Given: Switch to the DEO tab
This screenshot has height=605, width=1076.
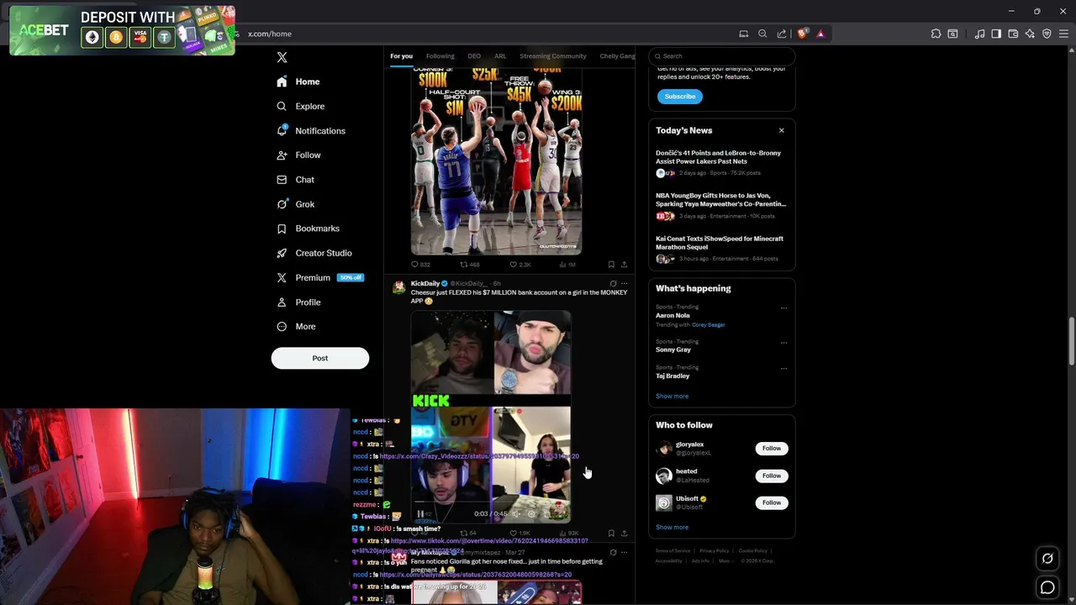Looking at the screenshot, I should tap(474, 56).
